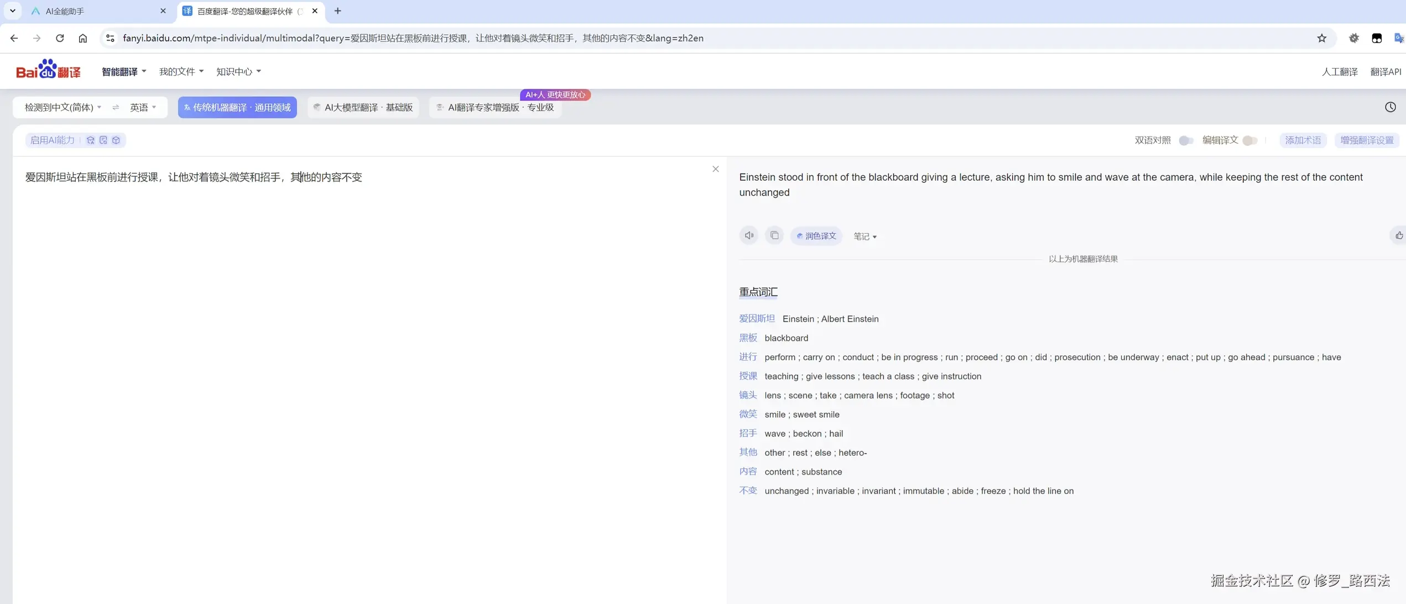This screenshot has width=1406, height=604.
Task: Click the document AI ability icon
Action: pyautogui.click(x=103, y=140)
